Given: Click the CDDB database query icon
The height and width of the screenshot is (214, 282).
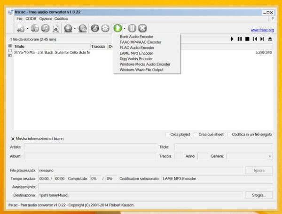Looking at the screenshot, I should (x=68, y=29).
